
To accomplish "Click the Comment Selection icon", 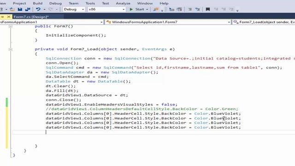I will pos(190,9).
